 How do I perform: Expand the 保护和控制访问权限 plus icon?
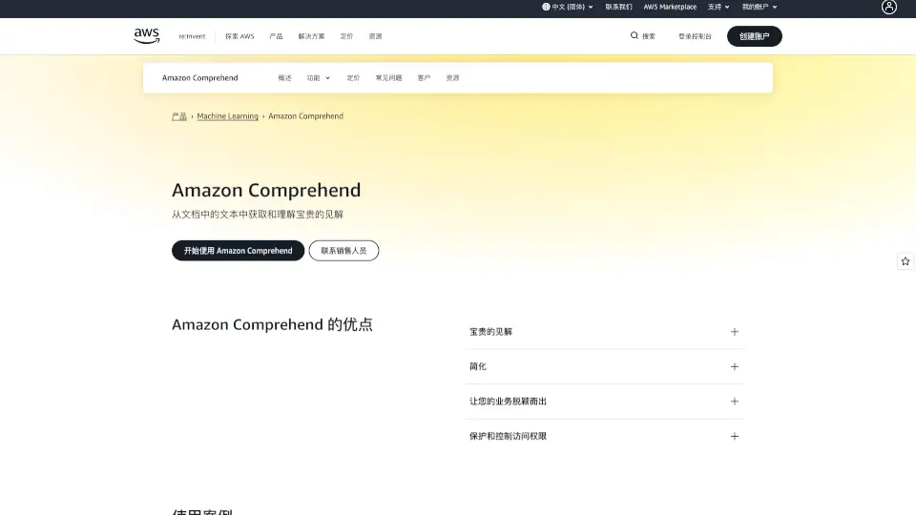[735, 436]
